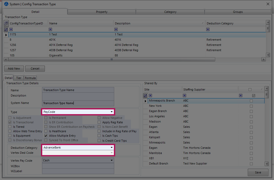The image size is (274, 180).
Task: Click filter icon under Staffing Supplier column
Action: (184, 96)
